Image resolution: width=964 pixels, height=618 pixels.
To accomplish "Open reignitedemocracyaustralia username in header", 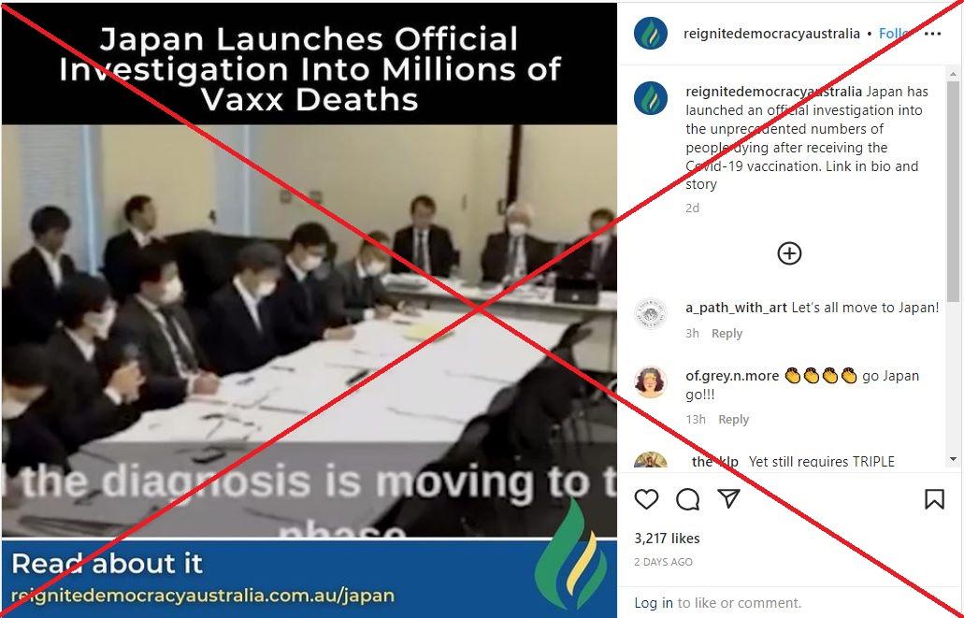I will [x=771, y=34].
